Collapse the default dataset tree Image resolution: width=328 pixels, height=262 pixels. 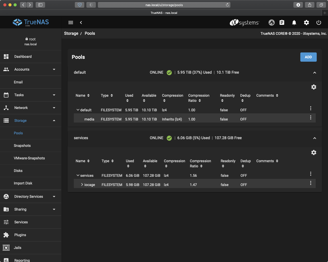click(78, 110)
